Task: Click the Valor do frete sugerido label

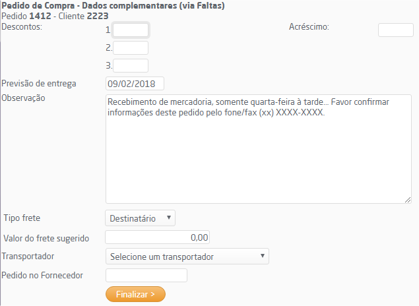Action: point(46,237)
